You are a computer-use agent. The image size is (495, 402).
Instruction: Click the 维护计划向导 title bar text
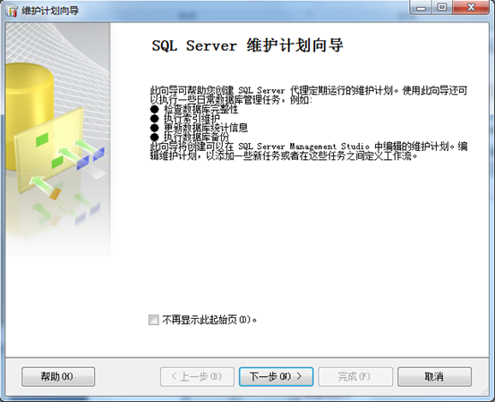coord(50,11)
